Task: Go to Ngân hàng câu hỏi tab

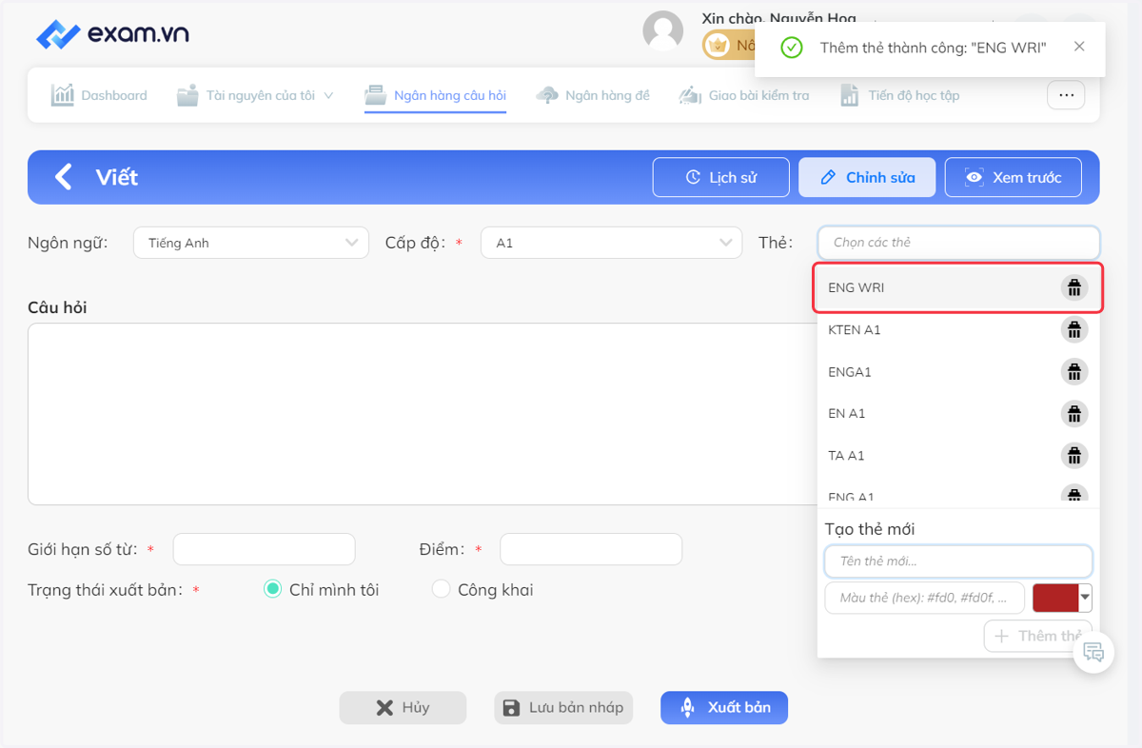Action: [x=436, y=95]
